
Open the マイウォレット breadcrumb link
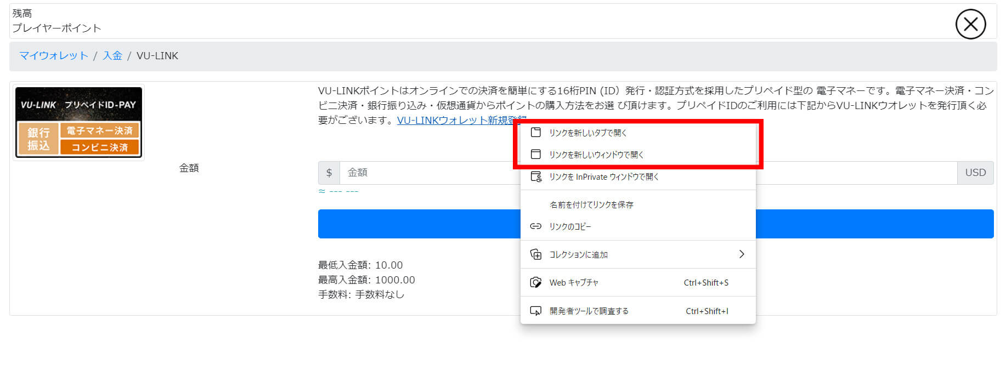point(54,56)
